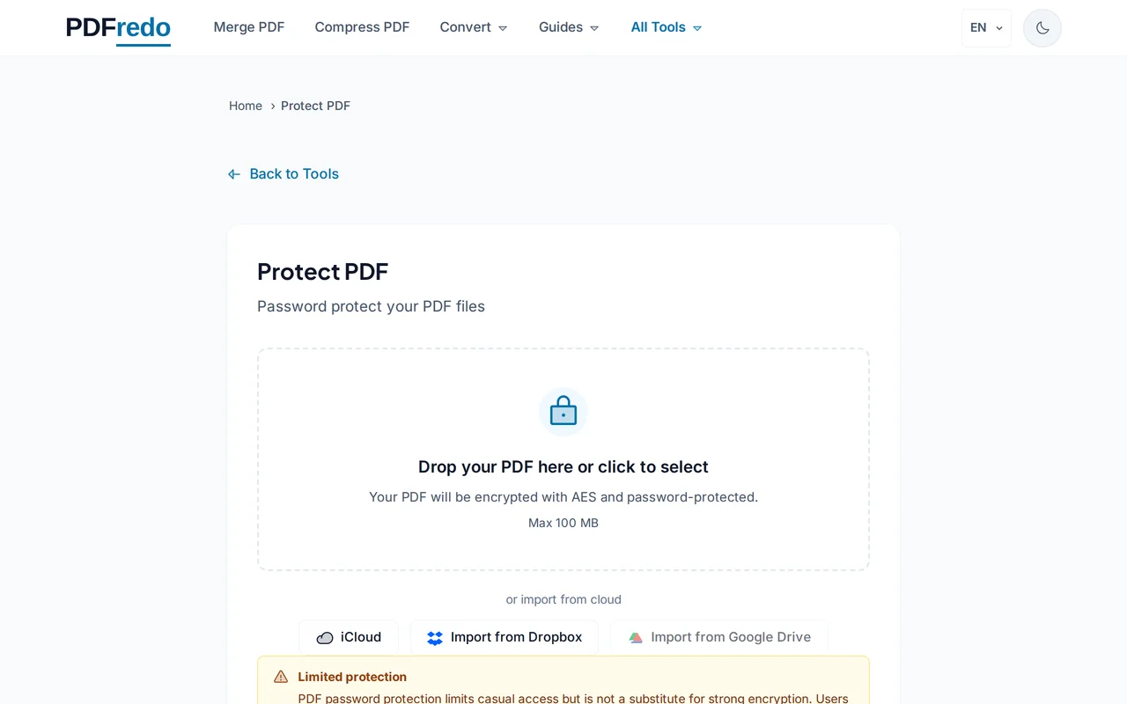The image size is (1127, 704).
Task: Open the Guides menu
Action: [568, 27]
